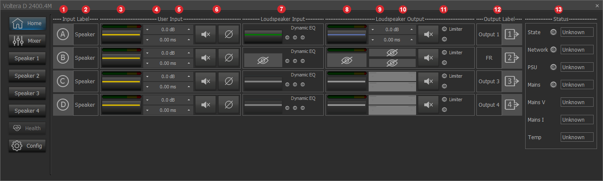Viewport: 603px width, 181px height.
Task: Click the Output 1 arrow icon
Action: point(512,34)
